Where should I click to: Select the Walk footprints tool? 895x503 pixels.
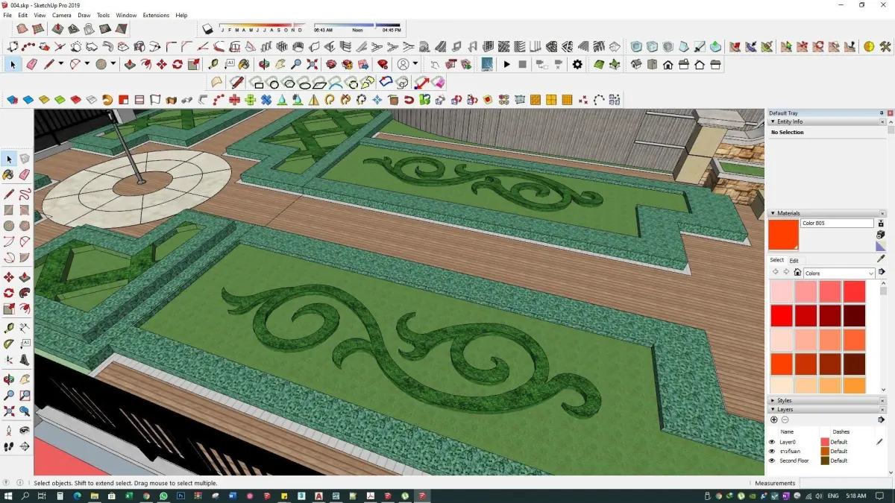8,446
